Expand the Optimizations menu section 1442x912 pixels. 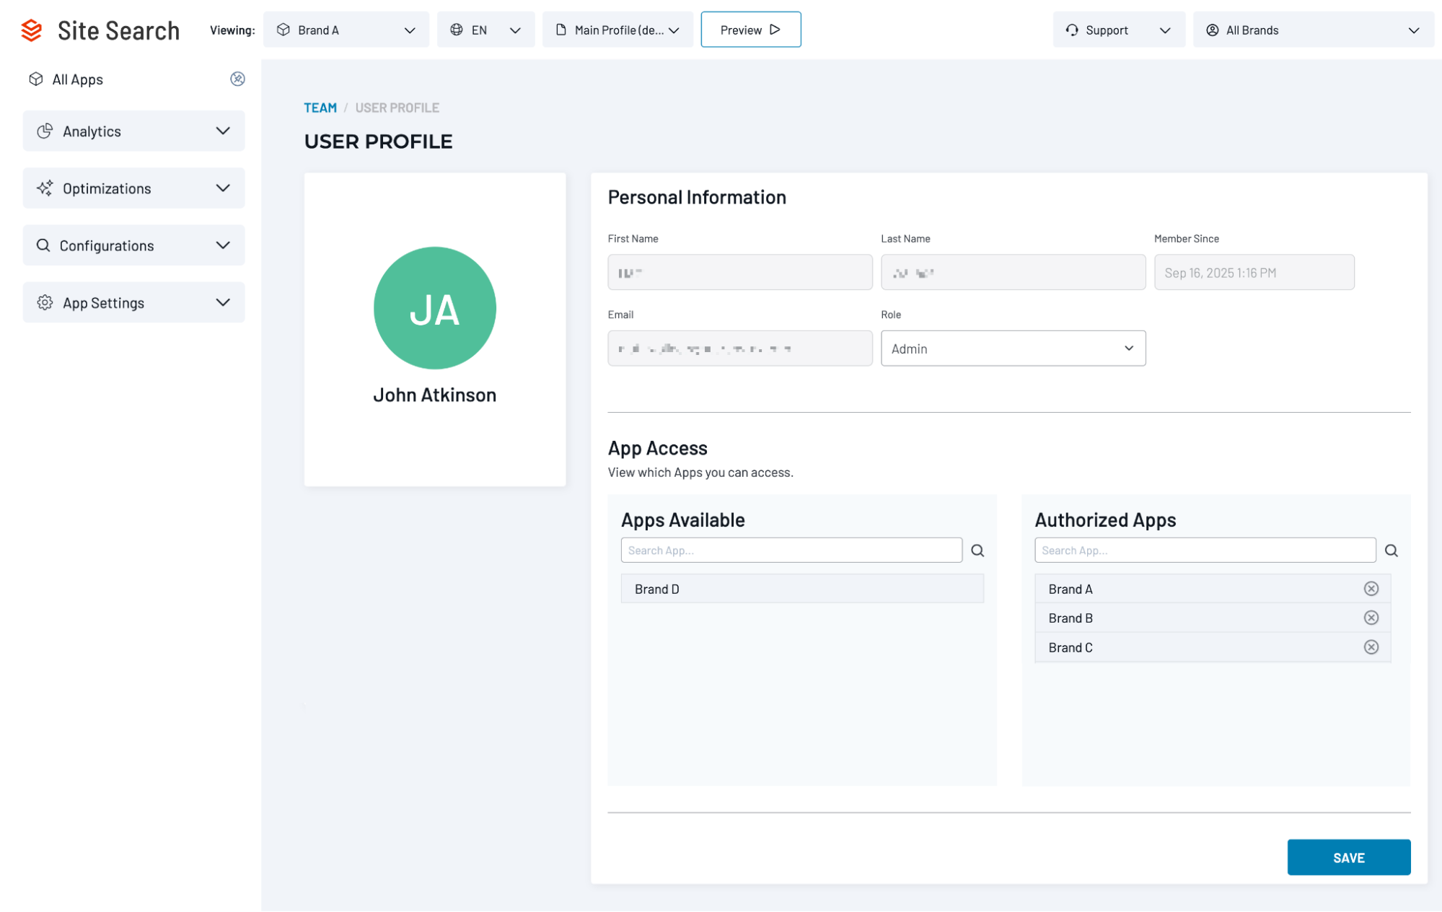click(x=134, y=188)
